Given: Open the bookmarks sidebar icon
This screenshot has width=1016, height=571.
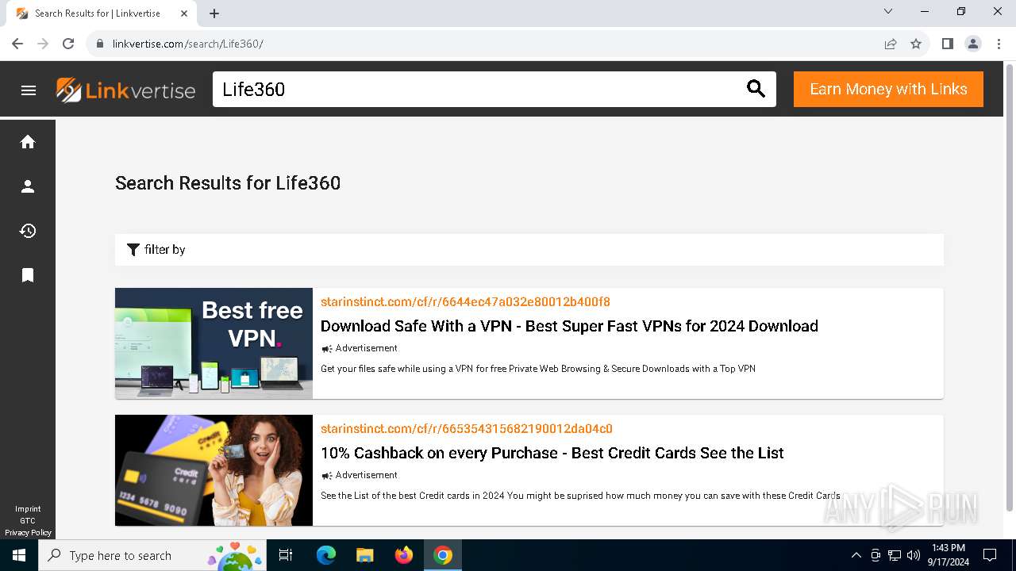Looking at the screenshot, I should click(x=28, y=275).
